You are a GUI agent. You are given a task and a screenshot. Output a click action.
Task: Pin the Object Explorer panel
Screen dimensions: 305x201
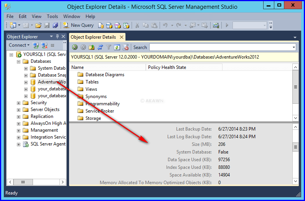(58, 36)
